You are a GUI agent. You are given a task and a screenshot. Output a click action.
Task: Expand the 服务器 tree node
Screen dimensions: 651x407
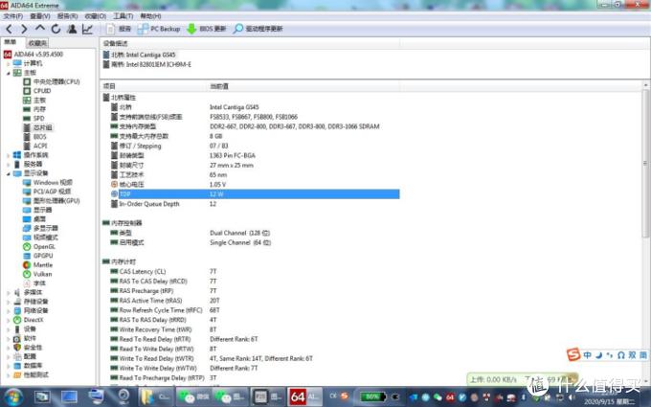(x=9, y=165)
